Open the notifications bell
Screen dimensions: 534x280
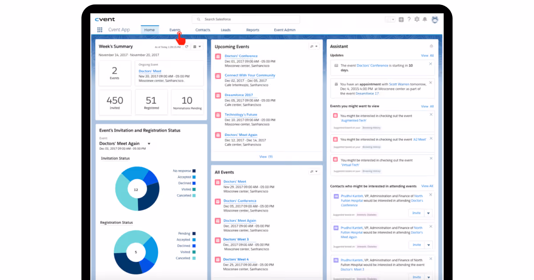tap(425, 20)
